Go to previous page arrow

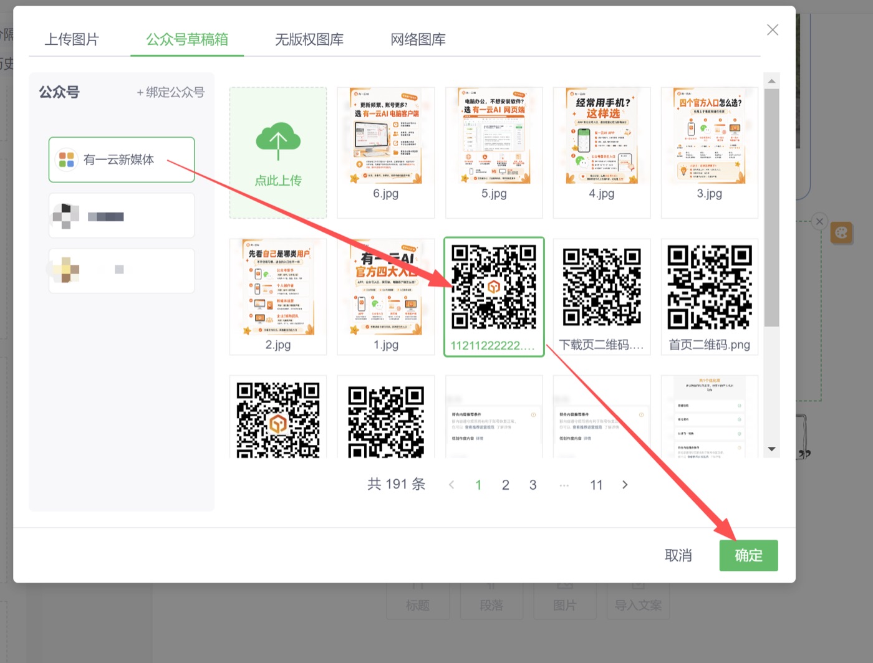coord(451,485)
